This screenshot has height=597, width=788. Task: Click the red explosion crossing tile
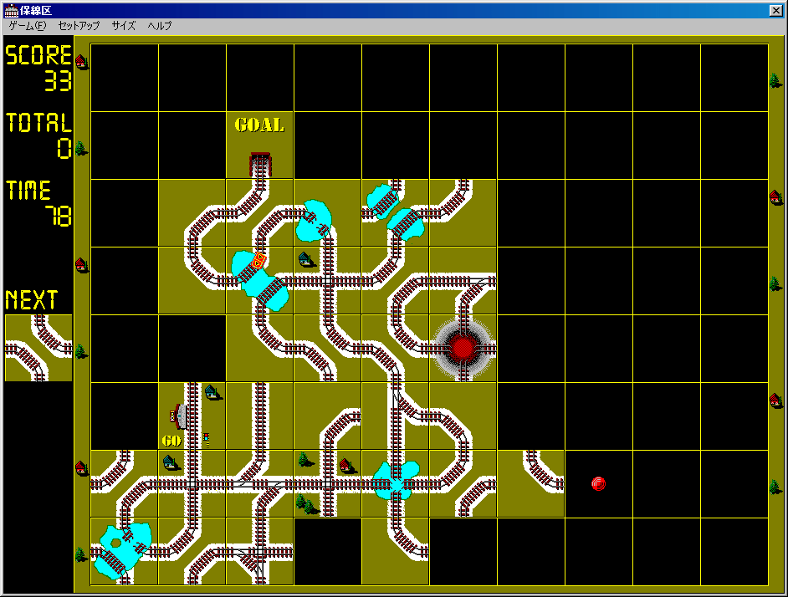(463, 348)
